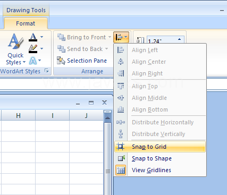227x195 pixels.
Task: Expand Bring to Front dropdown arrow
Action: 110,37
